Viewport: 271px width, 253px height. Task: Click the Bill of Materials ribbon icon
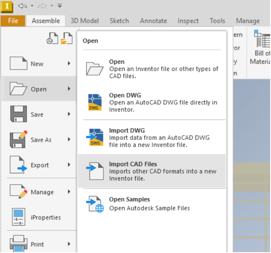[262, 38]
